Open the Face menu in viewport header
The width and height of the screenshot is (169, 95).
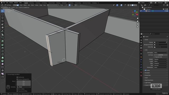45,5
